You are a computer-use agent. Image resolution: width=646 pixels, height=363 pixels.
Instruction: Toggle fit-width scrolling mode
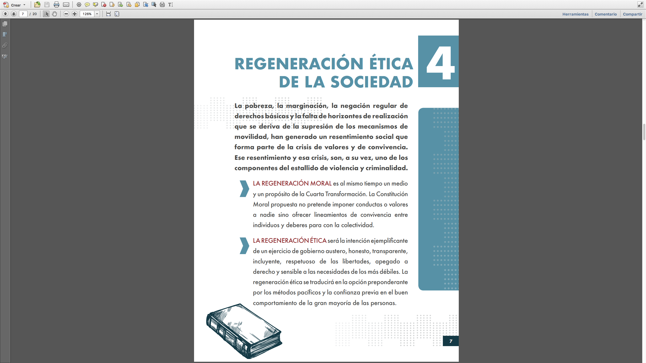tap(109, 14)
